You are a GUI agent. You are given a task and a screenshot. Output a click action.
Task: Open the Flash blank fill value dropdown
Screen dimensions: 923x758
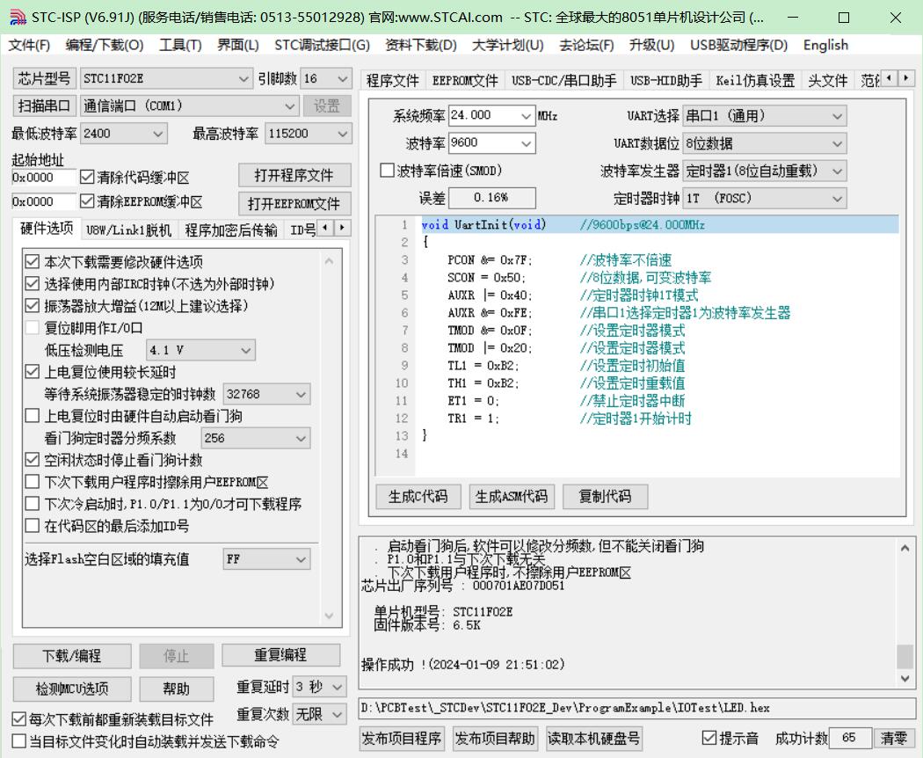click(266, 559)
